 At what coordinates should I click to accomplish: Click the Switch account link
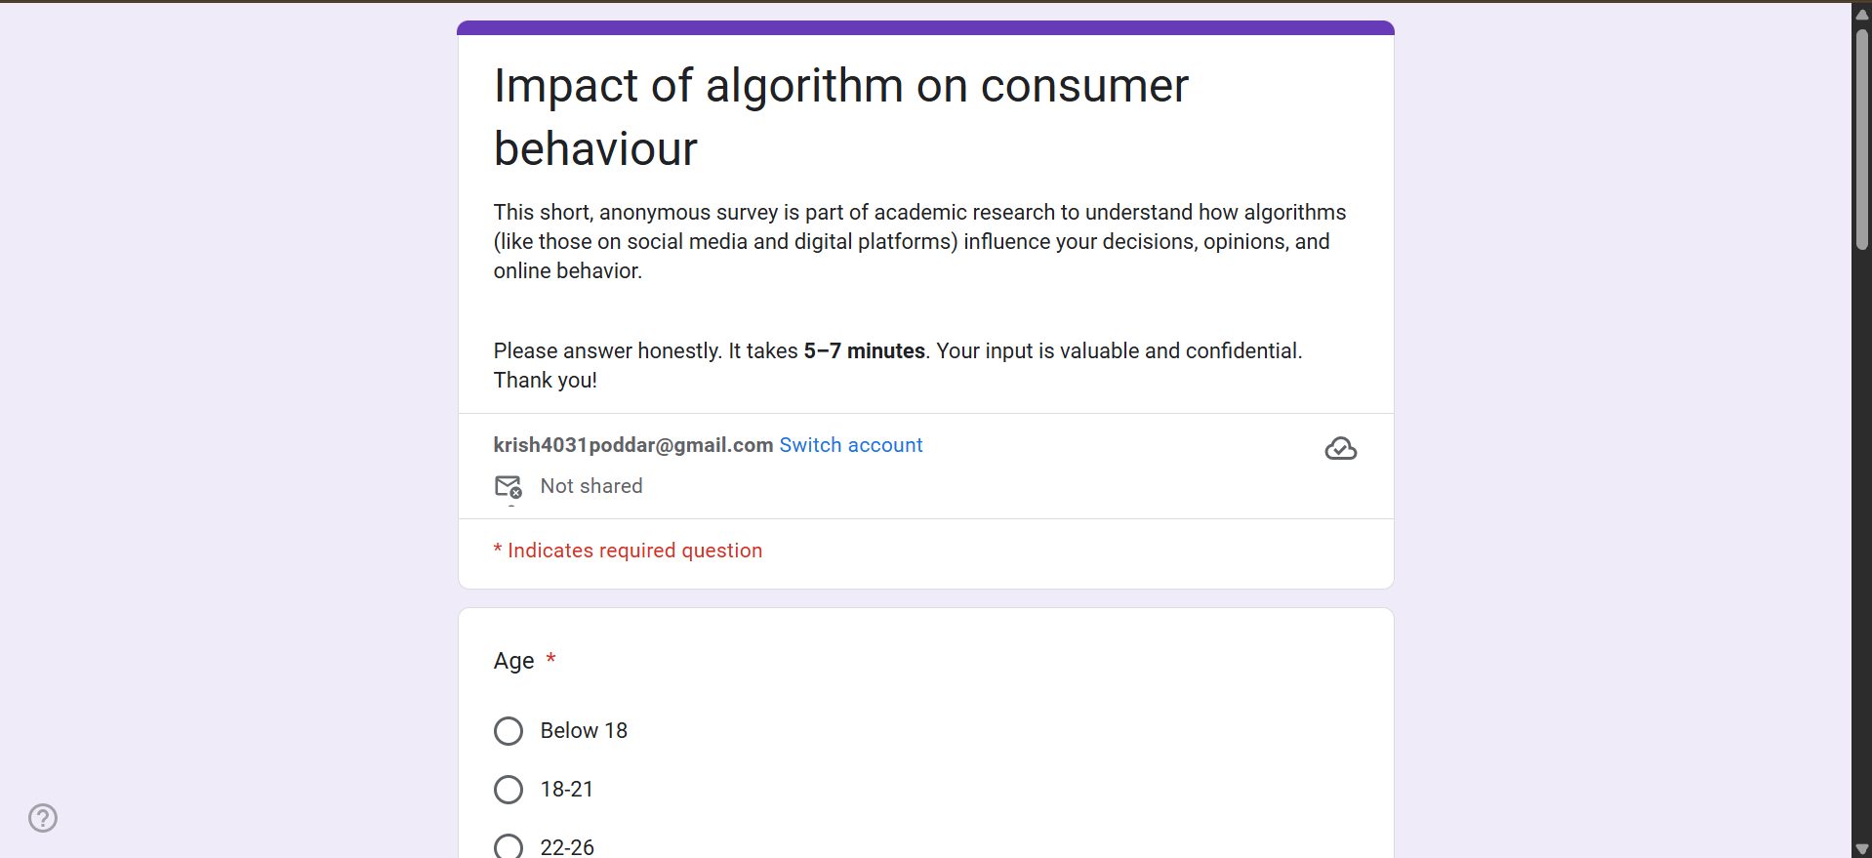pos(850,445)
